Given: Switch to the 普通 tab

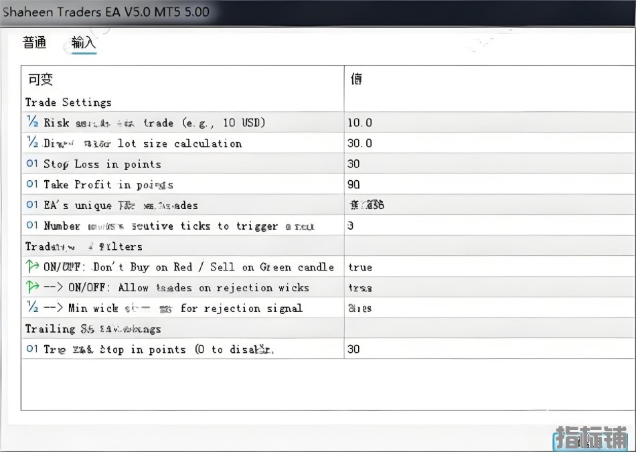Looking at the screenshot, I should [35, 43].
